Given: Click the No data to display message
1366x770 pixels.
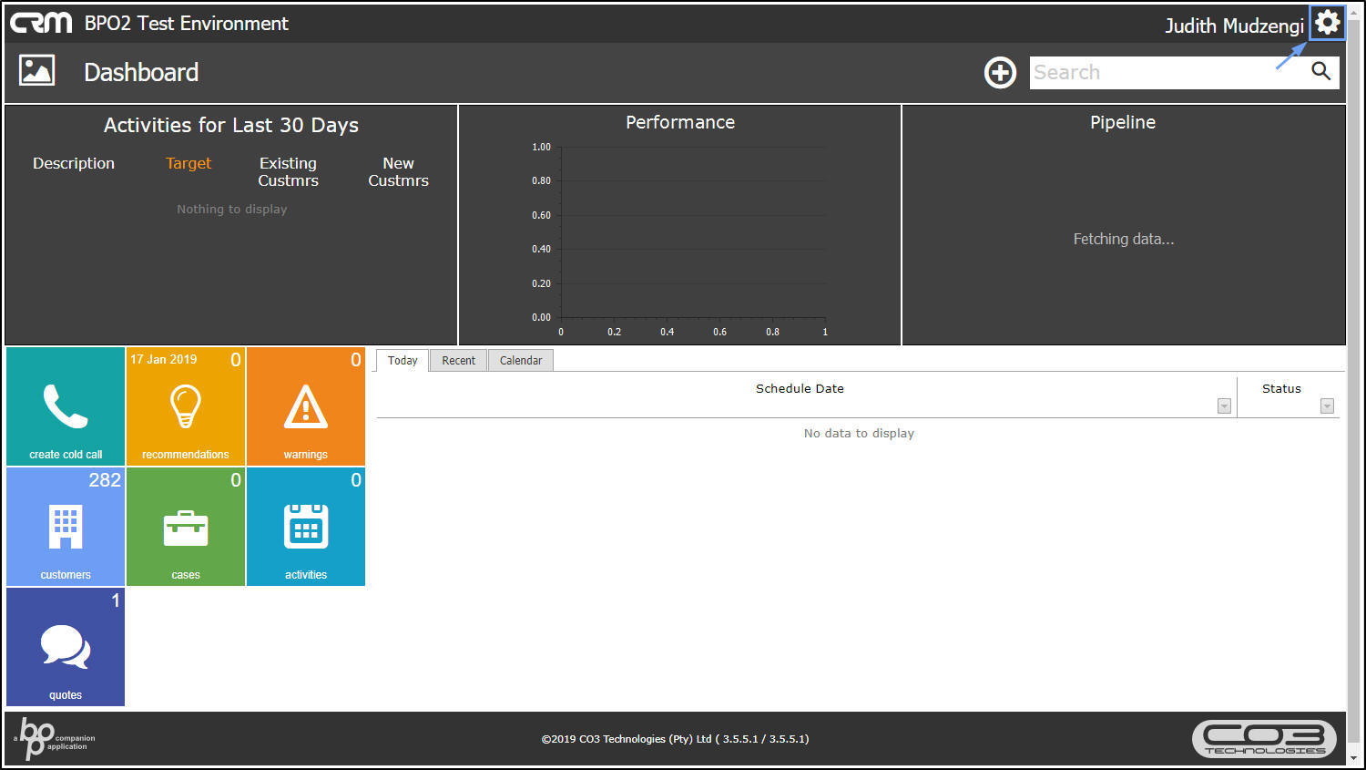Looking at the screenshot, I should click(859, 434).
